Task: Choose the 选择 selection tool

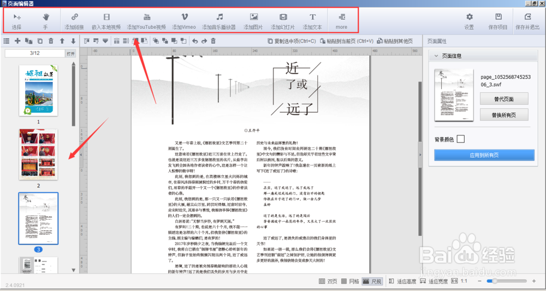Action: point(16,21)
